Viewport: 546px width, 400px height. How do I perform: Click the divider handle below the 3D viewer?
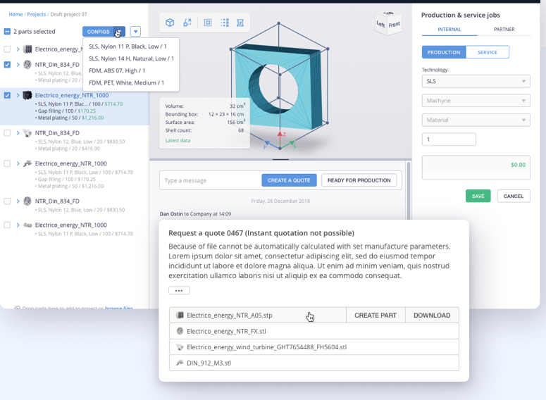tap(280, 159)
